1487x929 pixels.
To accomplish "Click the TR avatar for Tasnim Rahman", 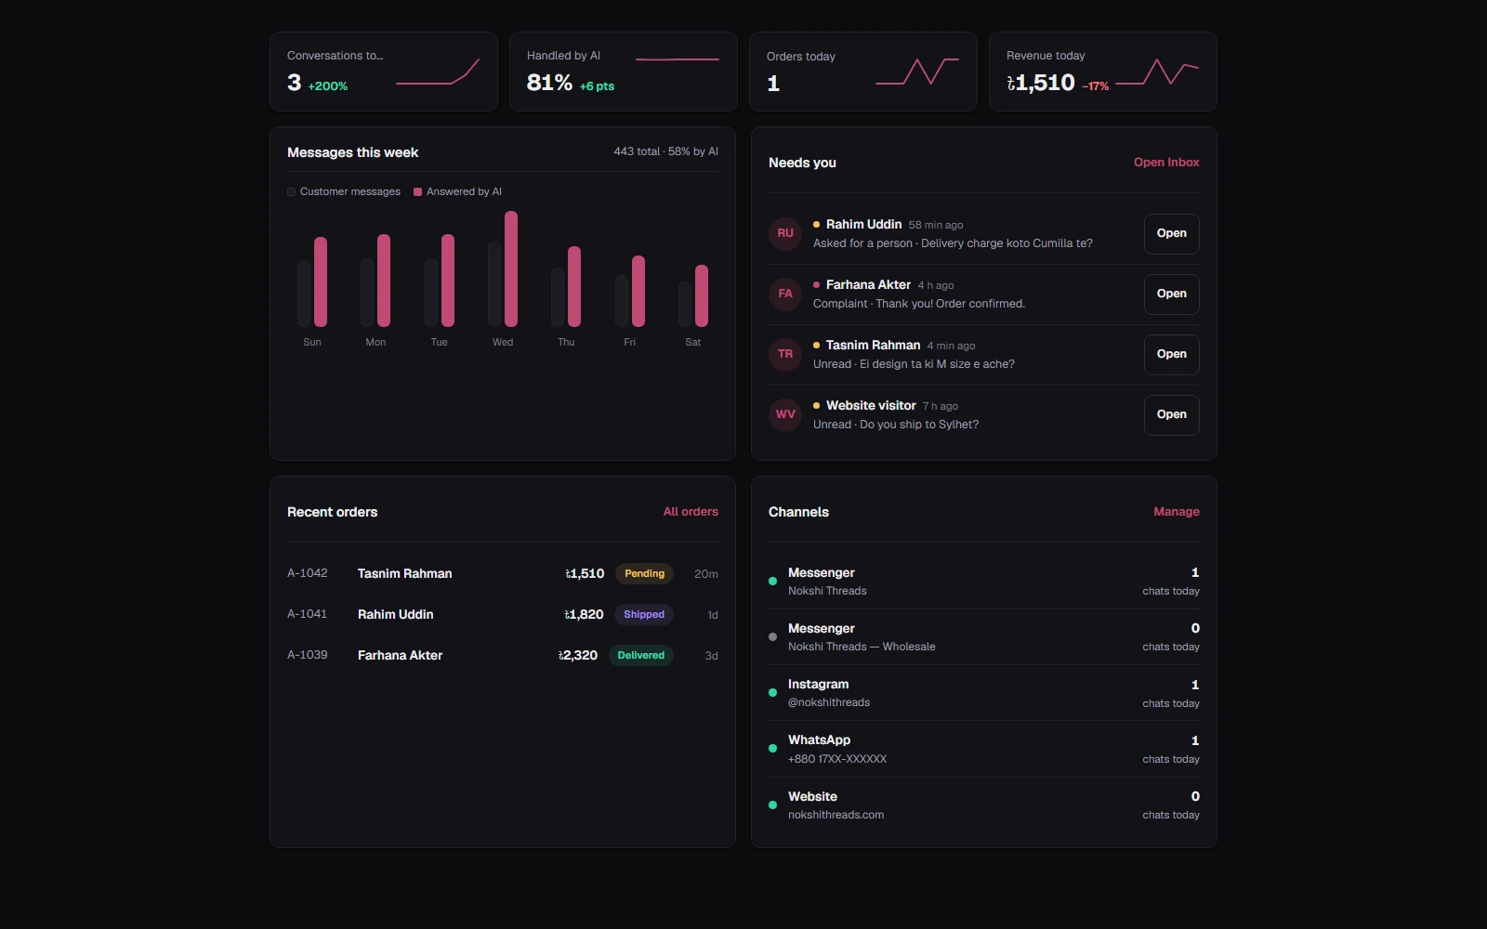I will click(785, 354).
